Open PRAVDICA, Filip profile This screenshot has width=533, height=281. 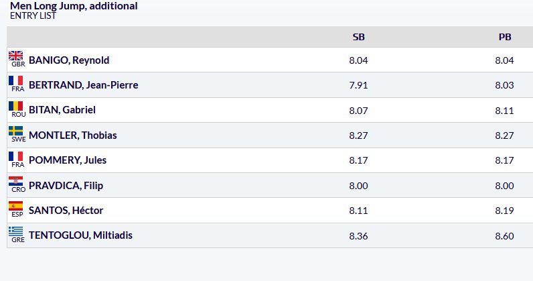click(x=66, y=185)
